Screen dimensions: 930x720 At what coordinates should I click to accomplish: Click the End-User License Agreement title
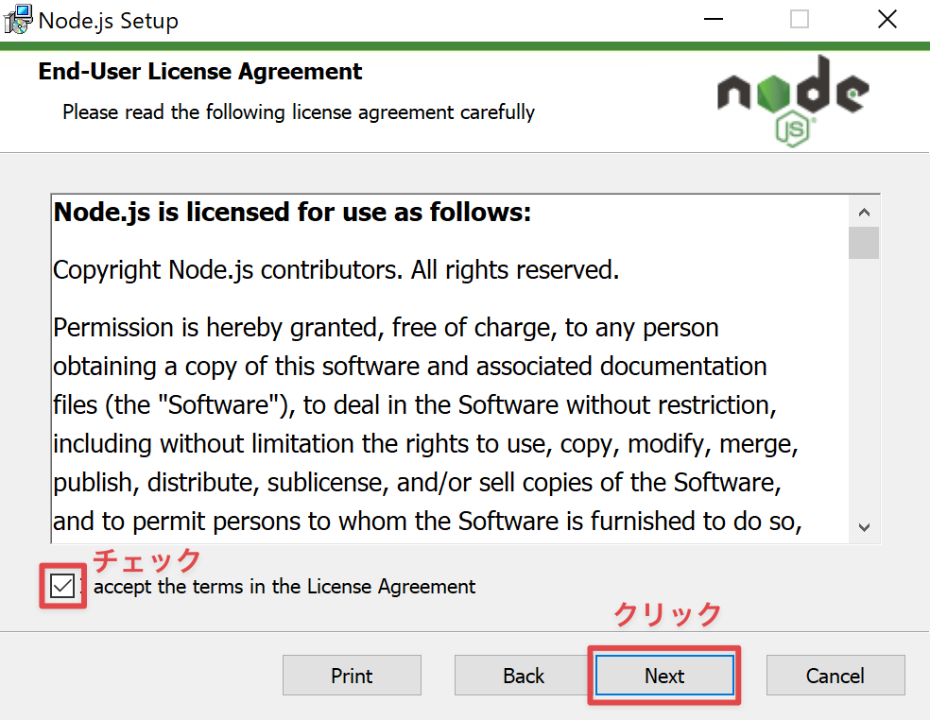[x=199, y=71]
